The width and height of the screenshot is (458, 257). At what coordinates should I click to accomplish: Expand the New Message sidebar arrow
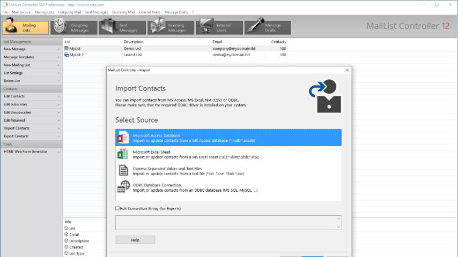pos(58,49)
